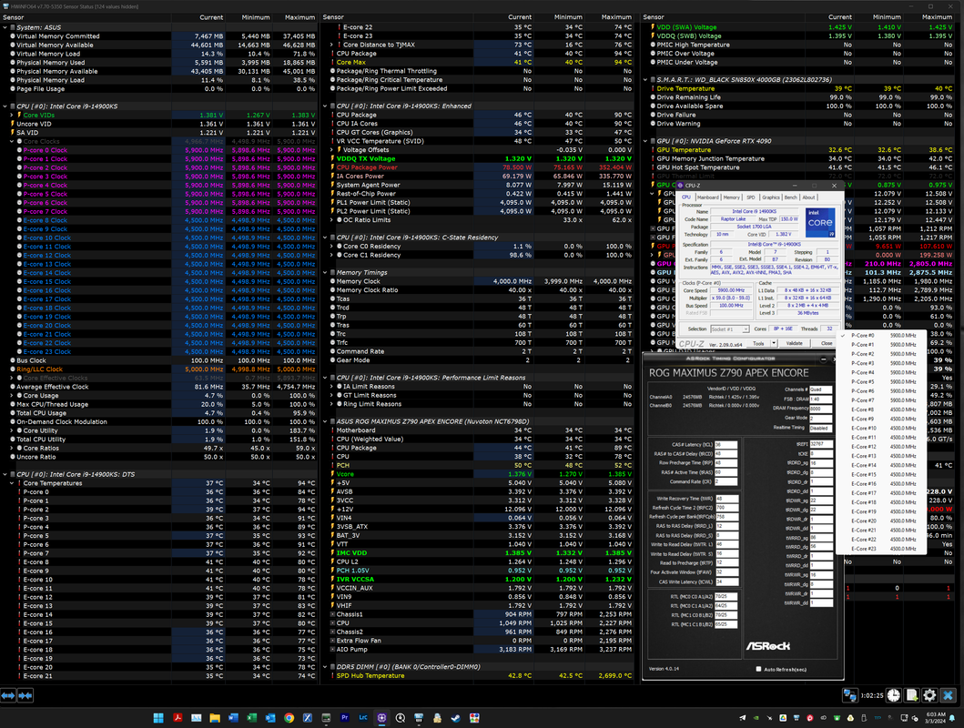964x728 pixels.
Task: Click the taskbar clock showing 6:03 AM
Action: (x=936, y=718)
